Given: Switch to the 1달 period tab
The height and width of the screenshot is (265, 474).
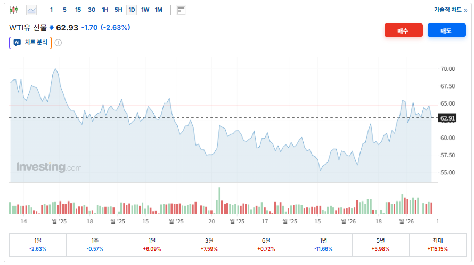Looking at the screenshot, I should tap(152, 244).
